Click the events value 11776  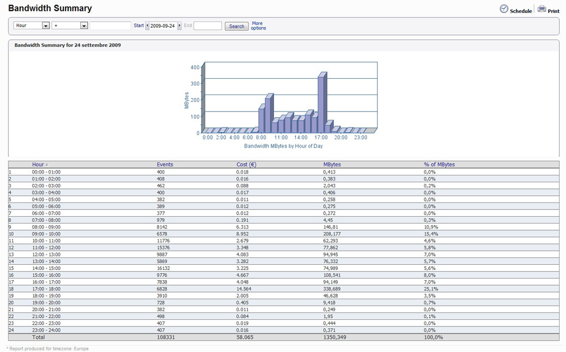click(163, 241)
